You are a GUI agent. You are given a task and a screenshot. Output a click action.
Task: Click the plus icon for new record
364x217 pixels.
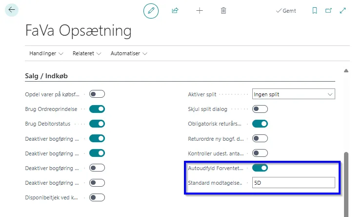pyautogui.click(x=200, y=11)
